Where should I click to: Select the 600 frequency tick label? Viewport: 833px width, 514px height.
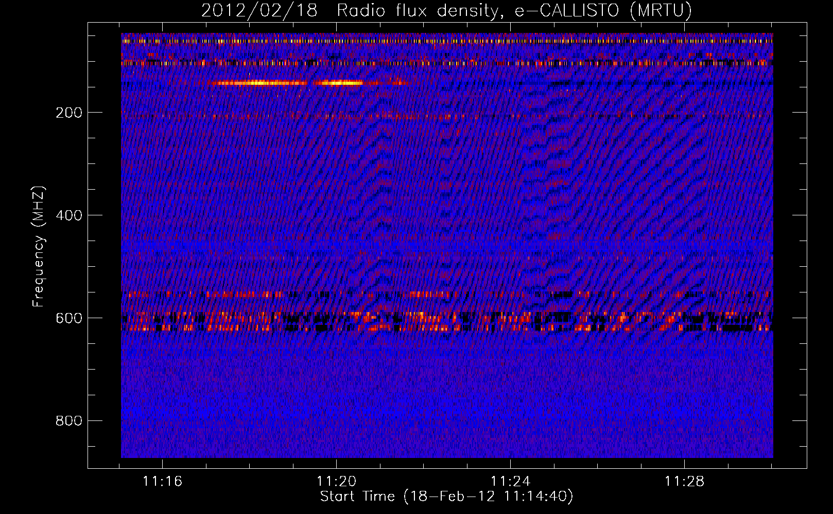pyautogui.click(x=69, y=318)
